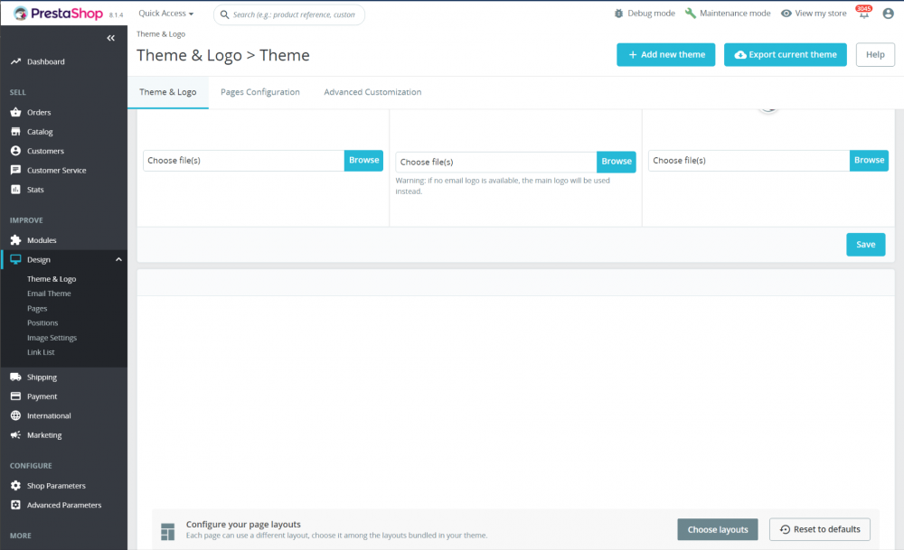The width and height of the screenshot is (904, 550).
Task: Open the notifications bell
Action: (x=863, y=14)
